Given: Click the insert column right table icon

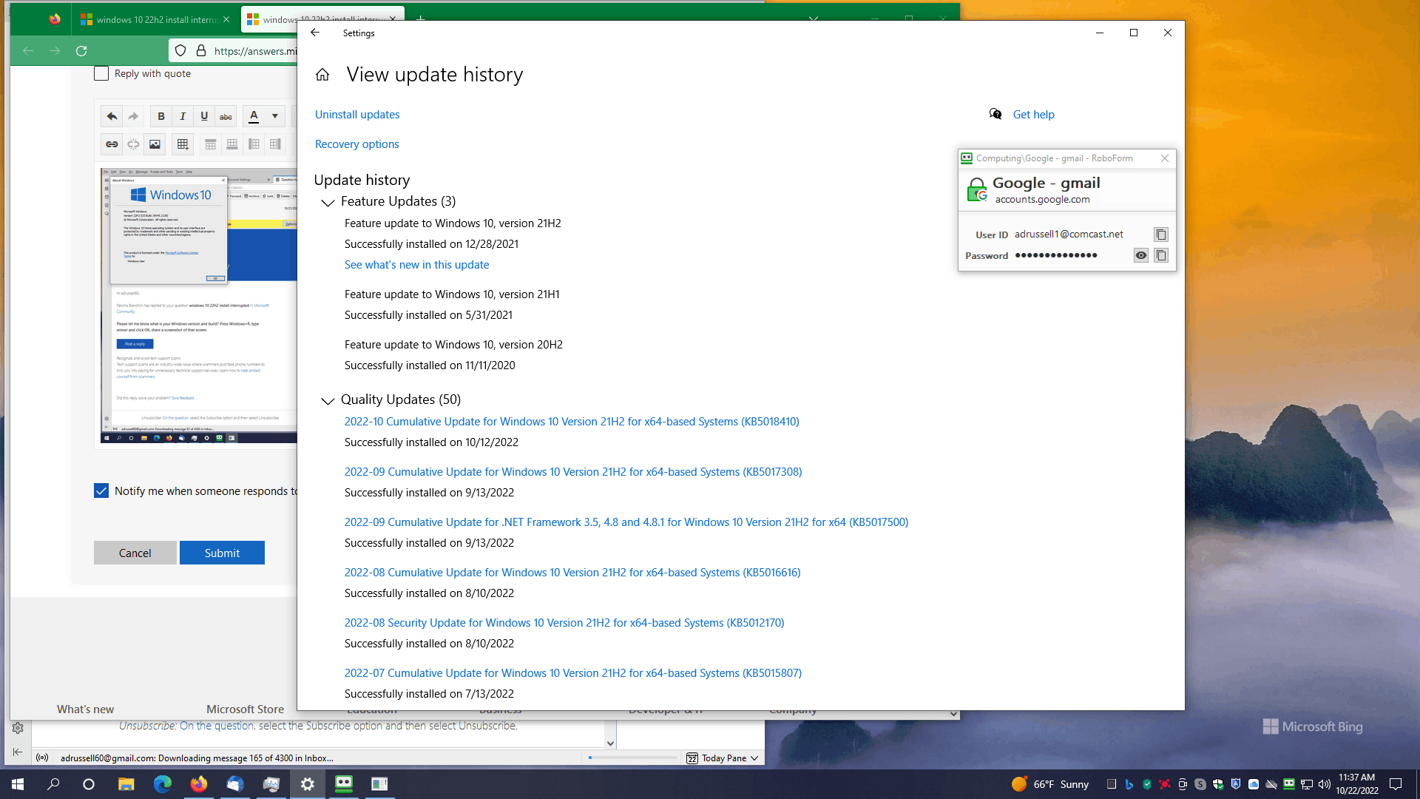Looking at the screenshot, I should pos(275,144).
